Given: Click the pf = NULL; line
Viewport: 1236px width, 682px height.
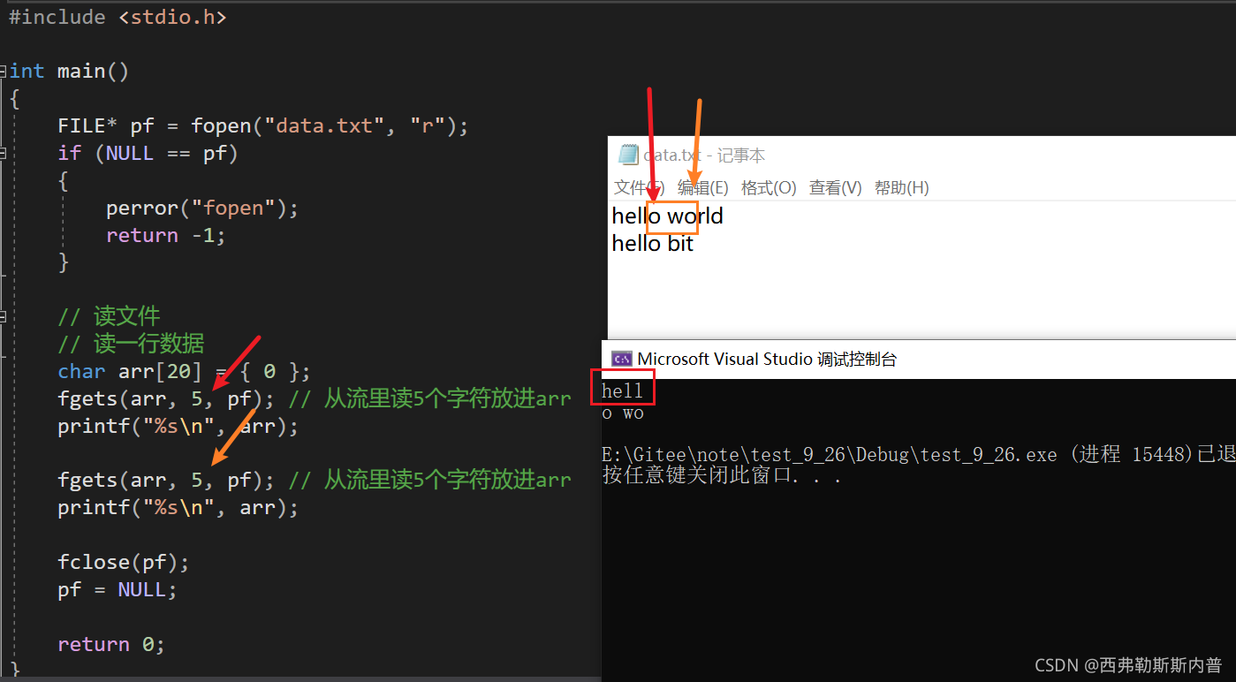Looking at the screenshot, I should click(x=118, y=589).
